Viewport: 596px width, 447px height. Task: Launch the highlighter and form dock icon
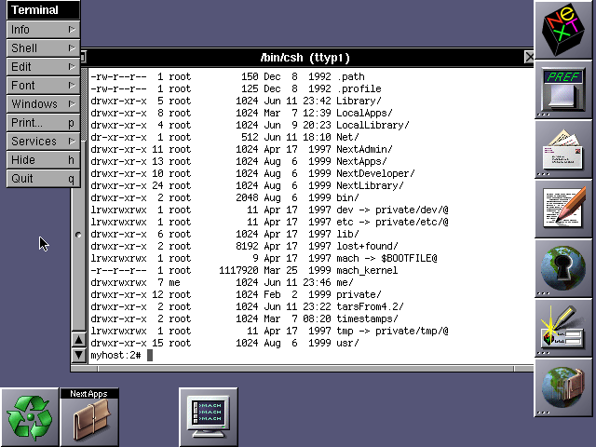coord(563,328)
